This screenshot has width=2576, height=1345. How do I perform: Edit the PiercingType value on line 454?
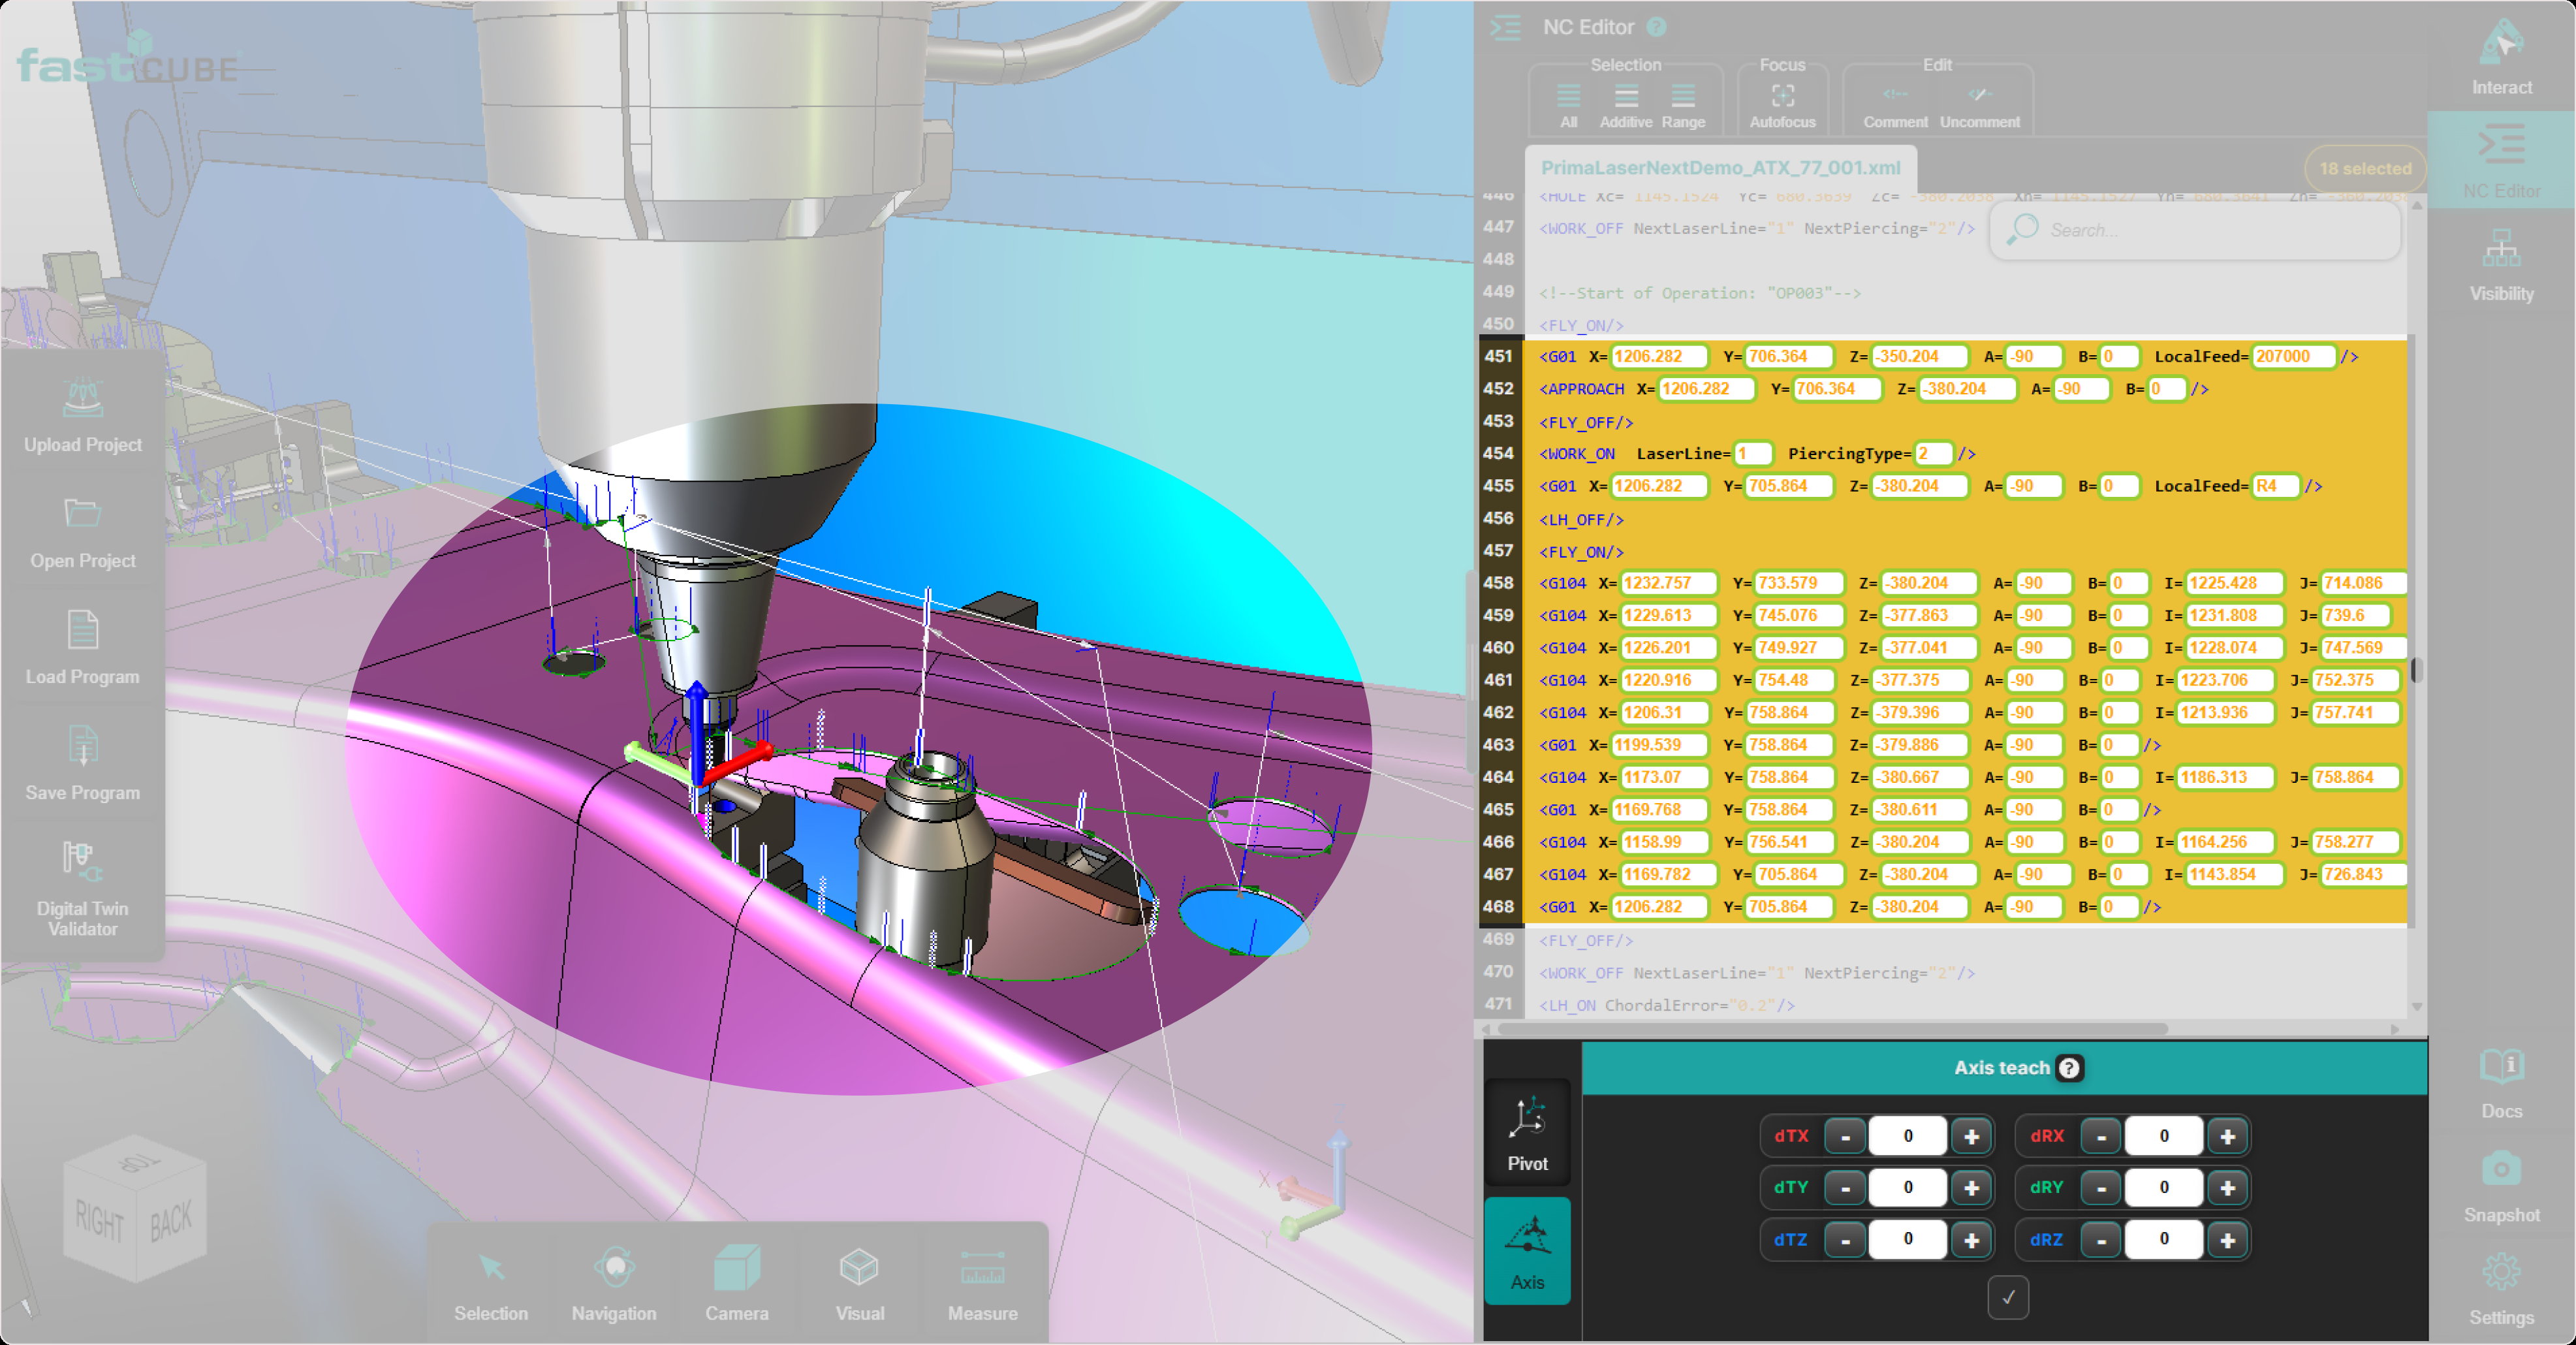coord(1933,454)
